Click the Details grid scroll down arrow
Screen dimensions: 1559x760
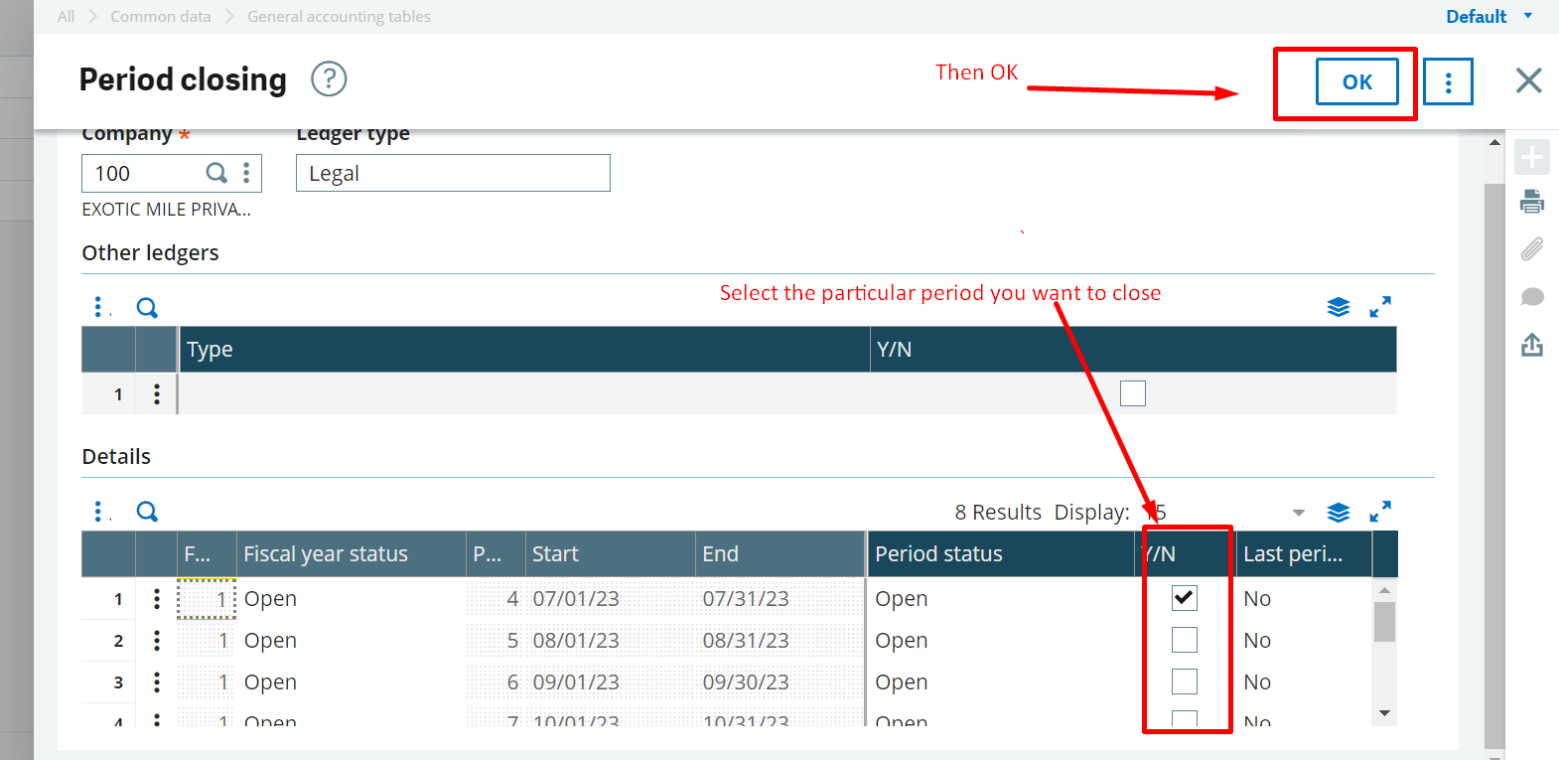(1384, 713)
